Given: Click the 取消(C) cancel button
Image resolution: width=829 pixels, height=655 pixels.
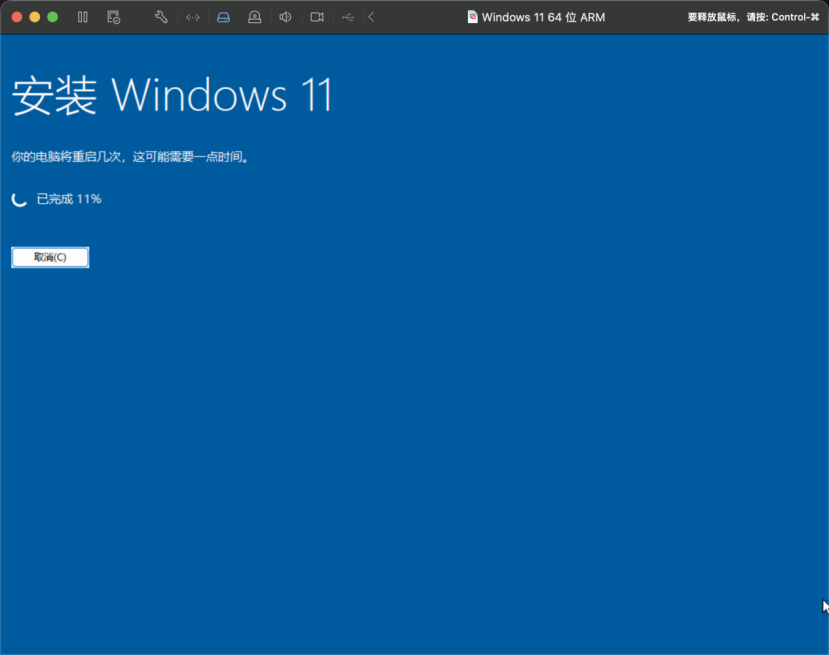Looking at the screenshot, I should pyautogui.click(x=50, y=257).
